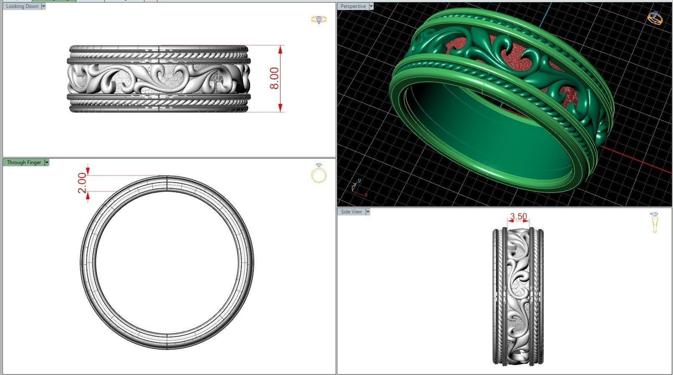
Task: Select the 2.00 thickness dimension text
Action: coord(82,183)
